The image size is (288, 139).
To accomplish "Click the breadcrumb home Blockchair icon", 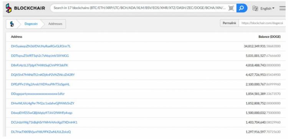I will (x=12, y=24).
